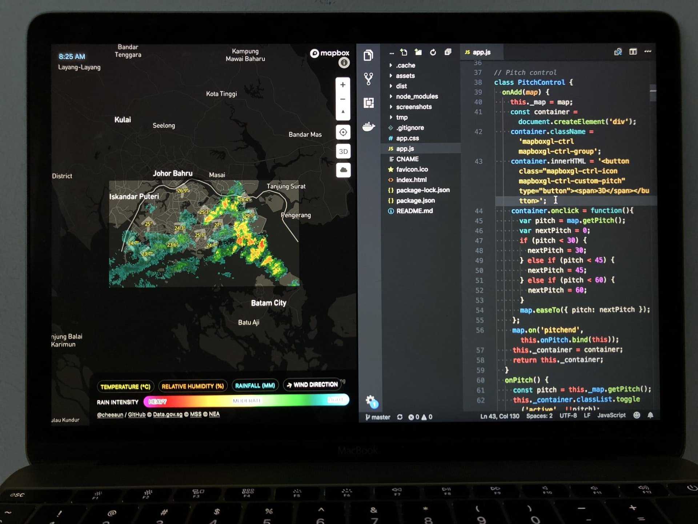Zoom in the map with plus button
Screen dimensions: 698x524
point(342,85)
